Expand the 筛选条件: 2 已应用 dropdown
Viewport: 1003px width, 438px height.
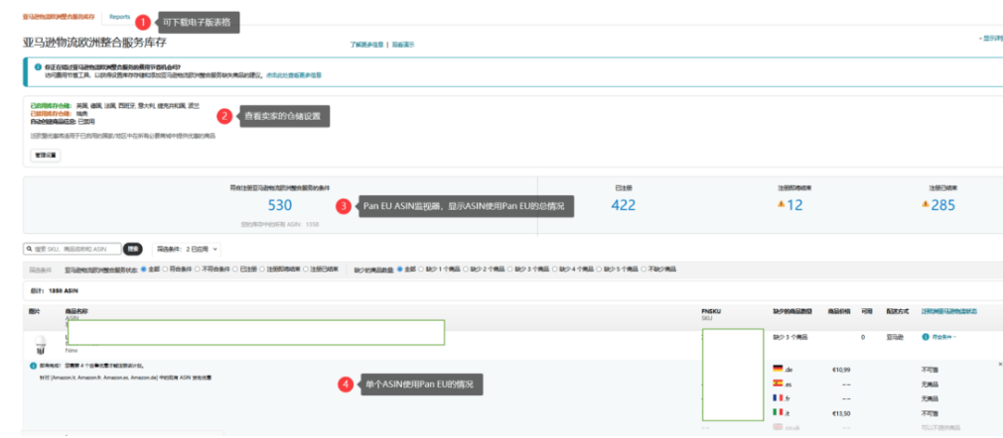coord(187,249)
